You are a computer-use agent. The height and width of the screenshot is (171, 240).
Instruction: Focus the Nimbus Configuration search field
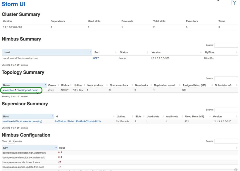[x=226, y=141]
